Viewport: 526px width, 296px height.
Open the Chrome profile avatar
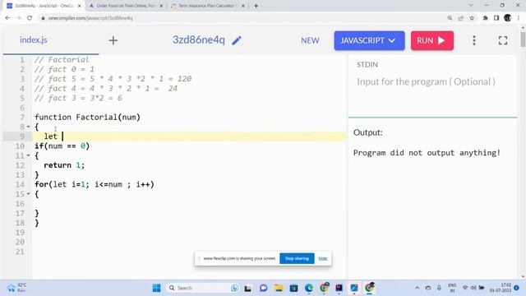click(x=508, y=18)
